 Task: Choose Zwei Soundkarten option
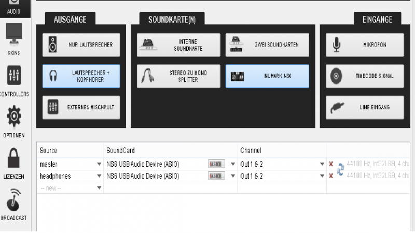pos(267,45)
